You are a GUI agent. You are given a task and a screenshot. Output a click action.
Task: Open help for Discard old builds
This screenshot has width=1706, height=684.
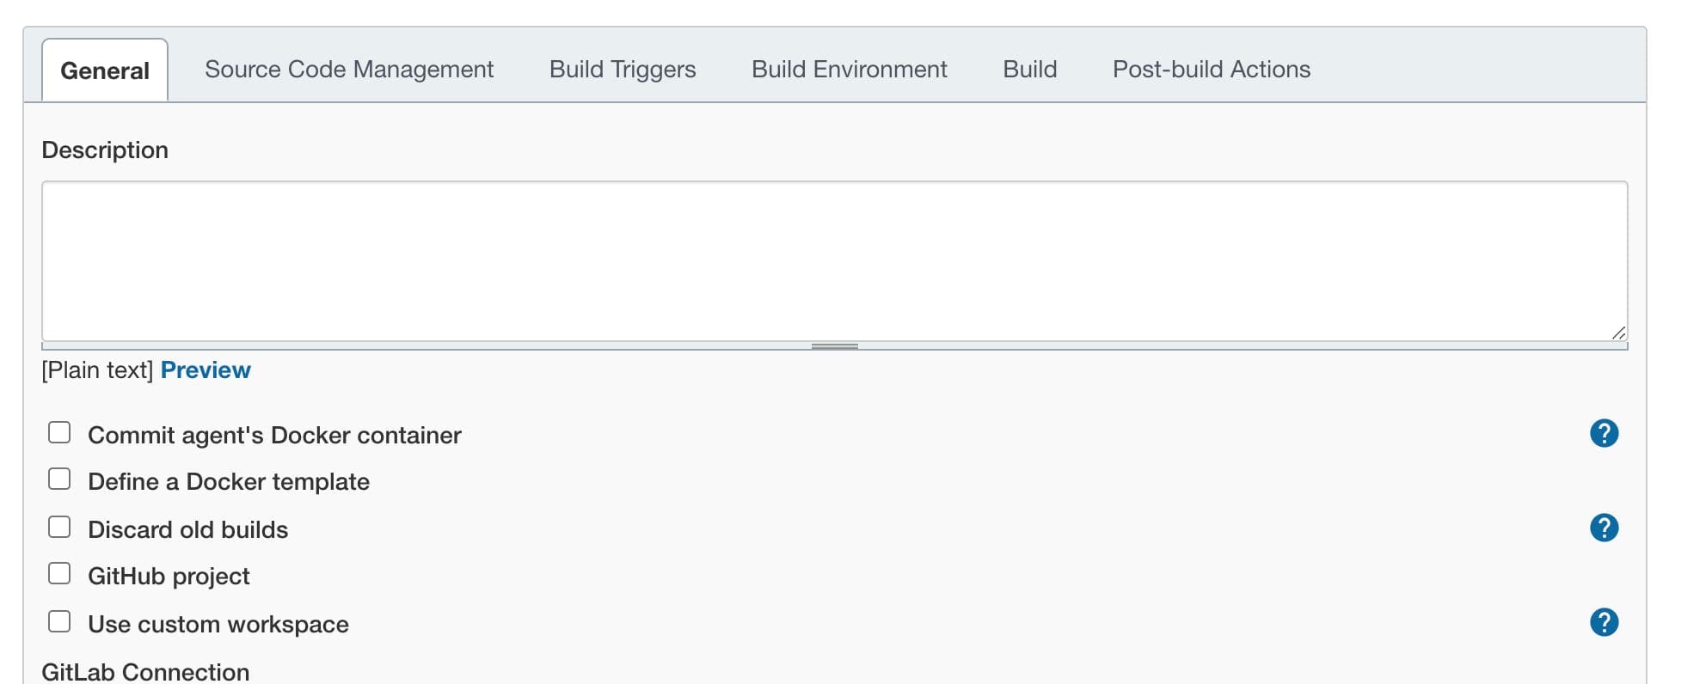1604,528
